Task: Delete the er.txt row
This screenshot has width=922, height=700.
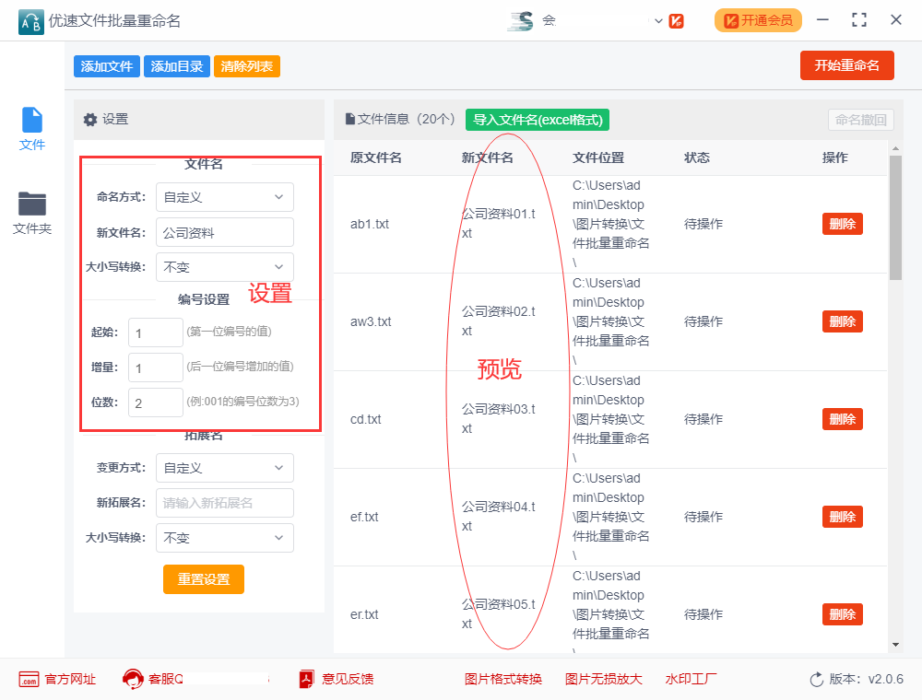Action: point(842,614)
